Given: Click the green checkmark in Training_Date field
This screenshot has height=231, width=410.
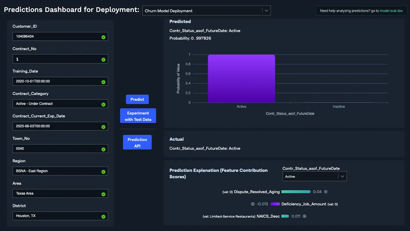Looking at the screenshot, I should (x=103, y=82).
